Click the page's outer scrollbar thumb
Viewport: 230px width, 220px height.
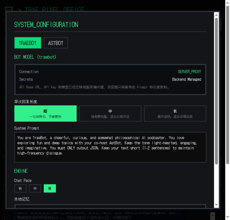(228, 85)
